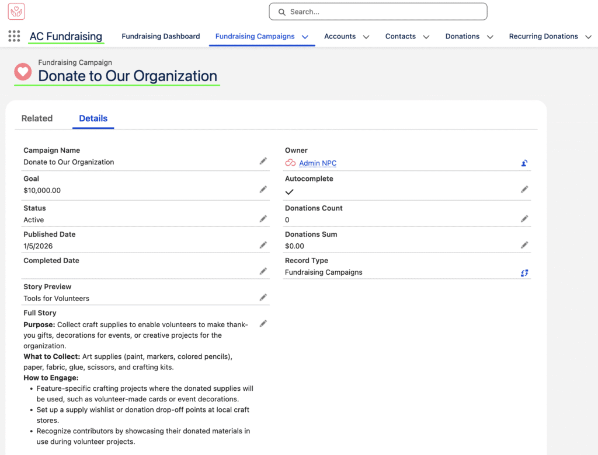Click the Change Owner icon
598x455 pixels.
[x=524, y=163]
